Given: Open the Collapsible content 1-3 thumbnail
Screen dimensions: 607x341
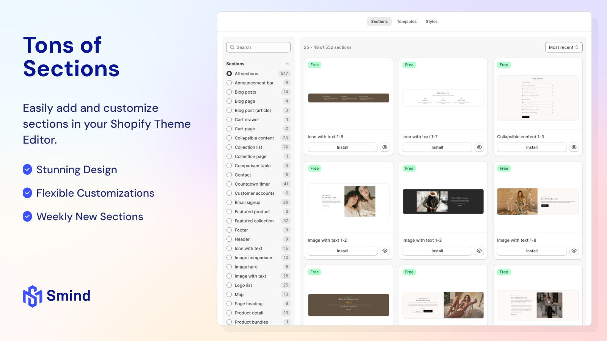Looking at the screenshot, I should [538, 98].
